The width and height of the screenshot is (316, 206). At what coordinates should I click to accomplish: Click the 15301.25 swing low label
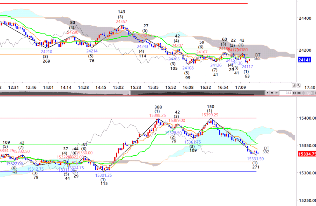pyautogui.click(x=103, y=175)
